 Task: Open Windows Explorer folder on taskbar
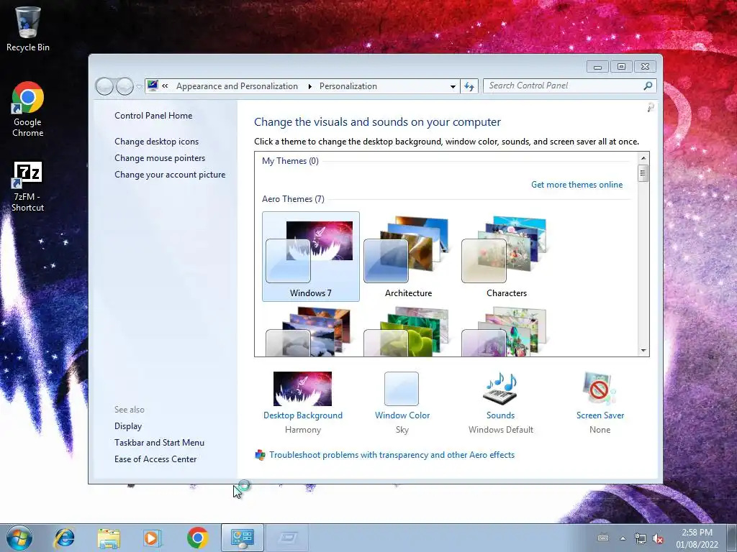[x=109, y=538]
